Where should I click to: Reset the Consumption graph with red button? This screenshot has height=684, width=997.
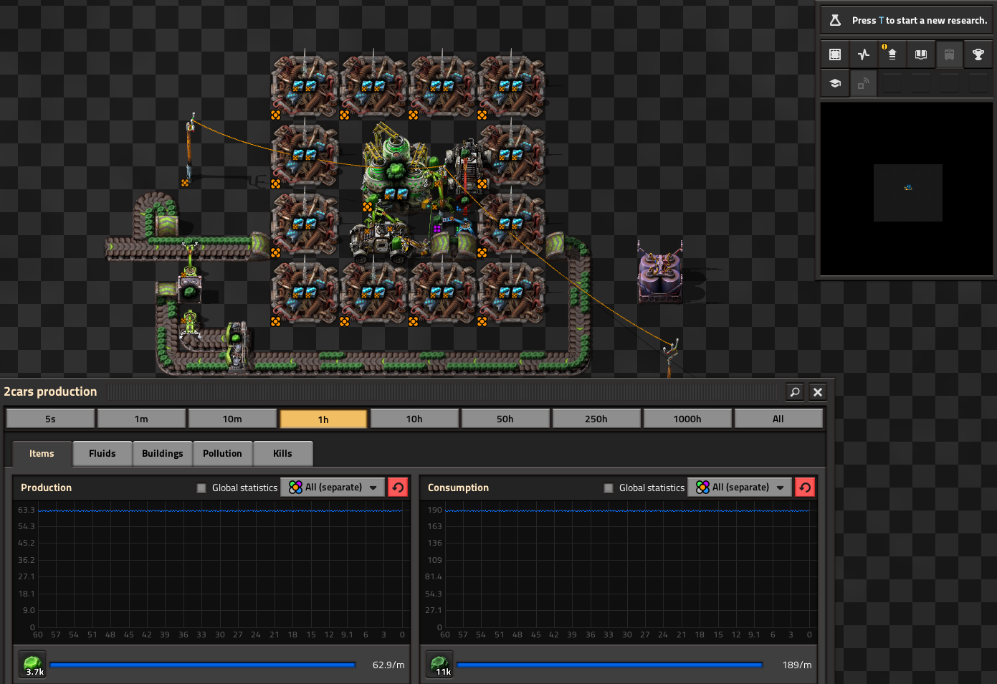point(805,488)
